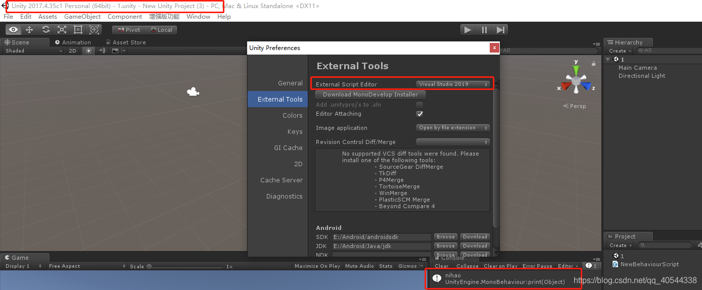Toggle Local handle rotation
The width and height of the screenshot is (702, 290).
[x=160, y=30]
